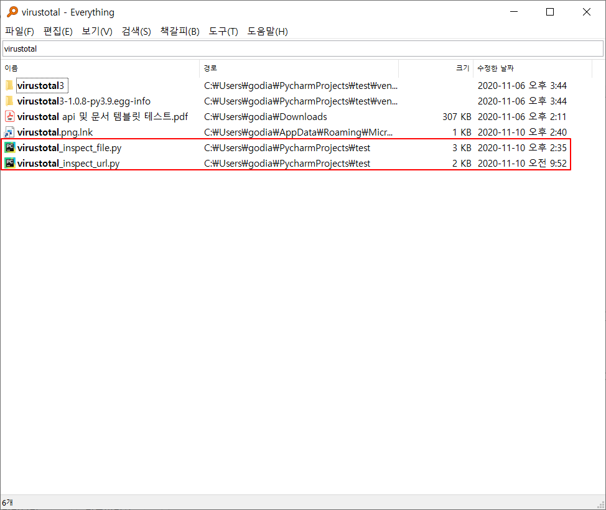Click the Everything magnifier app icon
The image size is (606, 510).
(x=12, y=12)
